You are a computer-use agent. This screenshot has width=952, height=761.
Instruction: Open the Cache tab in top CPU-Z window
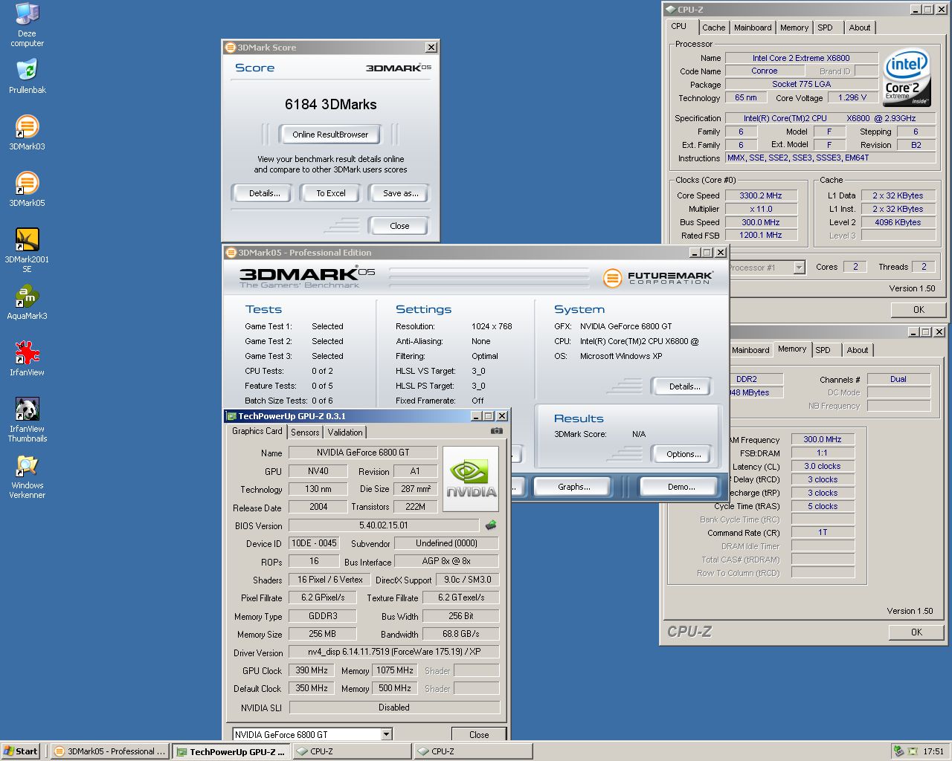coord(713,27)
